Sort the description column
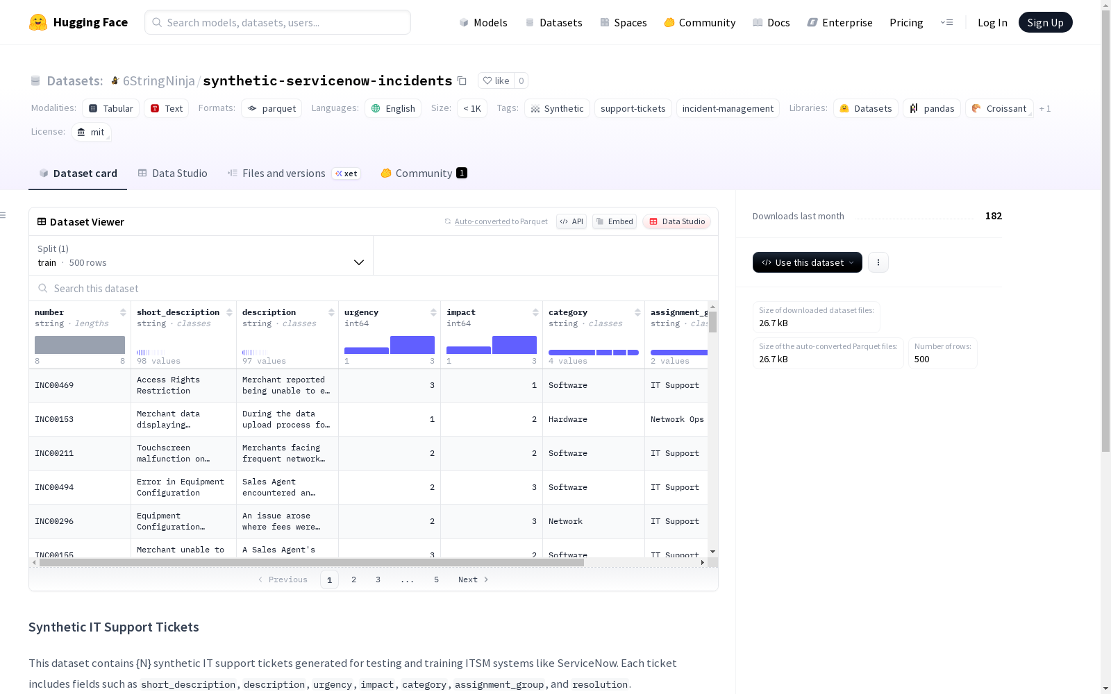 (x=331, y=312)
